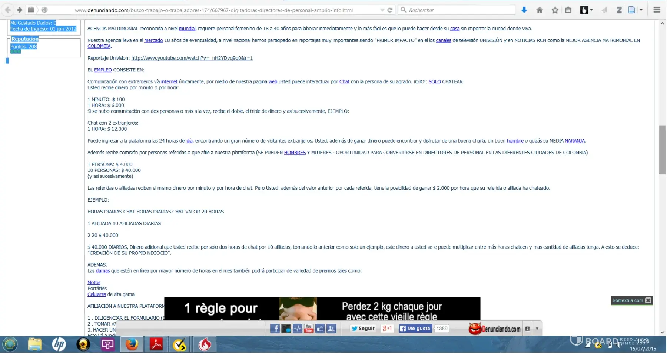667x353 pixels.
Task: Open the bookmarks list icon
Action: point(568,10)
